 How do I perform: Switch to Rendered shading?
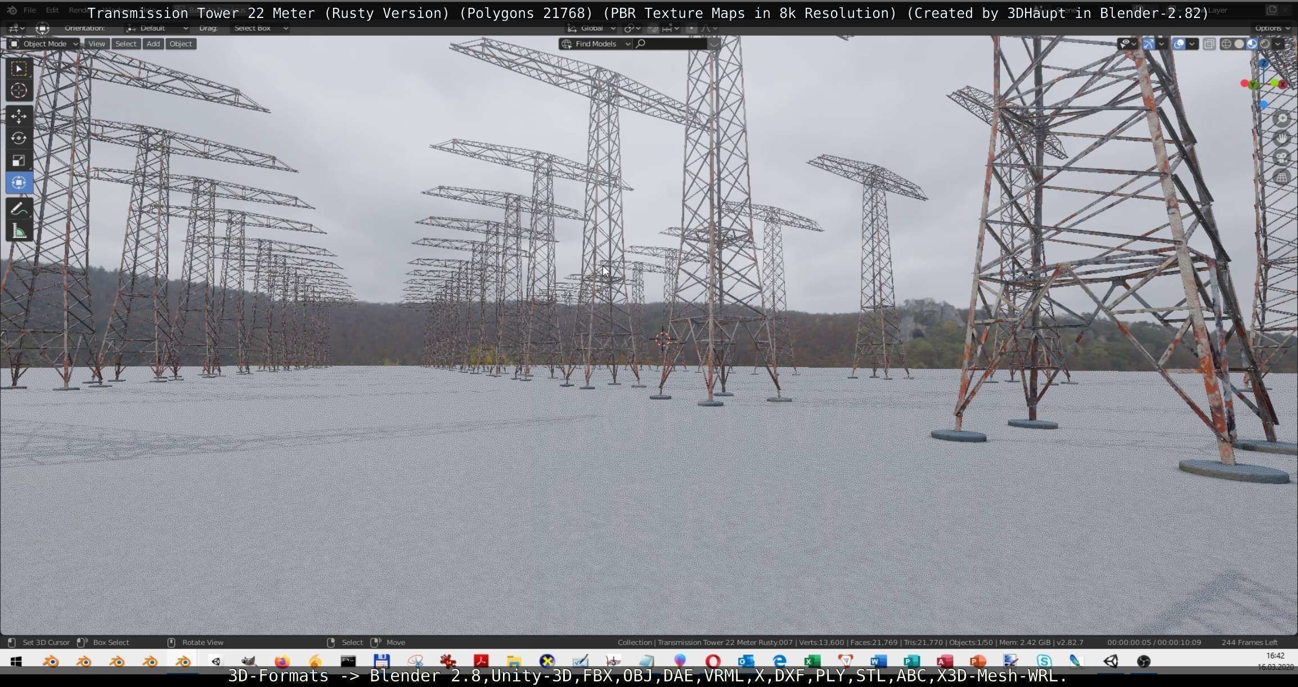(x=1265, y=44)
